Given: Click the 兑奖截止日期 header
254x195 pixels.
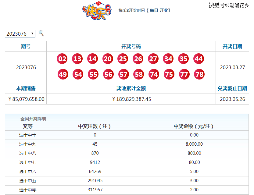Looking at the screenshot, I should click(232, 88).
